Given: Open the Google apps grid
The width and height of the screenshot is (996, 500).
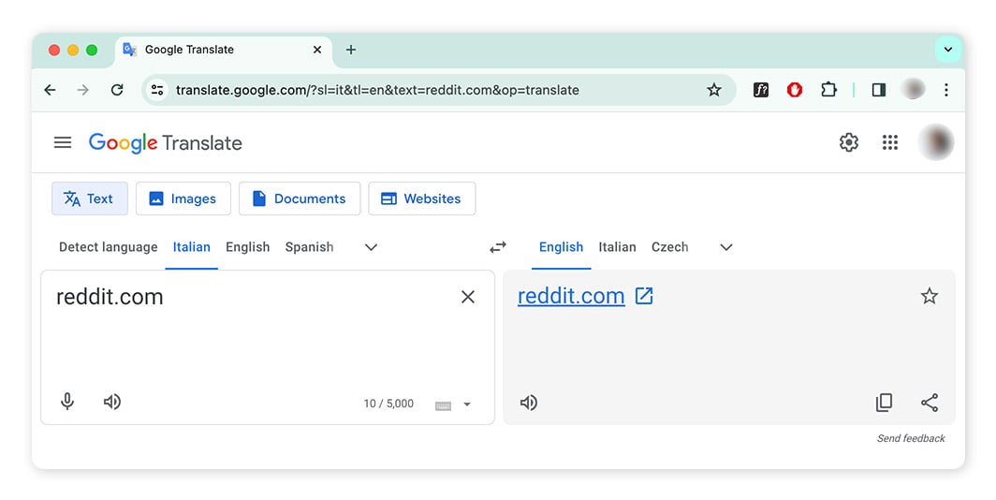Looking at the screenshot, I should (890, 142).
